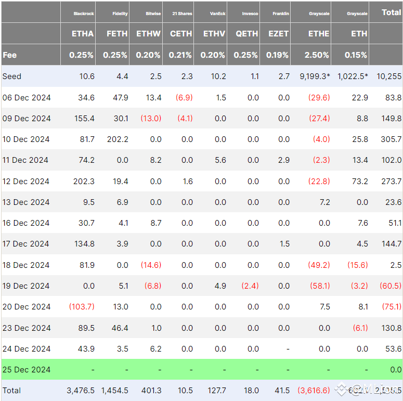
Task: Select the (13.0) ETHW cell
Action: pos(151,119)
